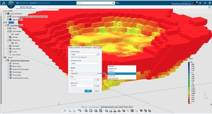This screenshot has width=212, height=114.
Task: Click the Undo arrow icon
Action: point(79,111)
